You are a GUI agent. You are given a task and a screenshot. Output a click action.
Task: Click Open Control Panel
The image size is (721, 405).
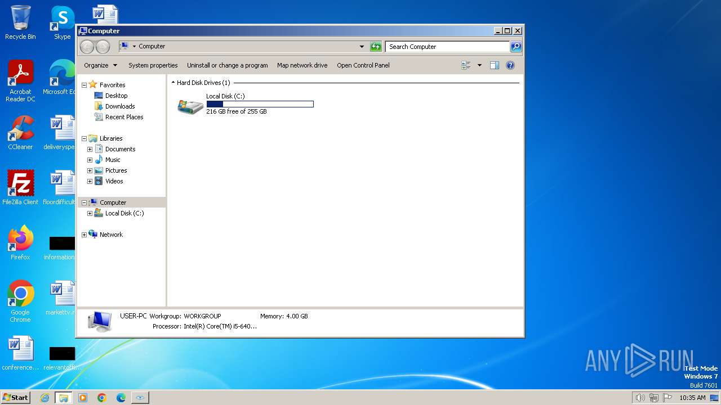pyautogui.click(x=363, y=65)
